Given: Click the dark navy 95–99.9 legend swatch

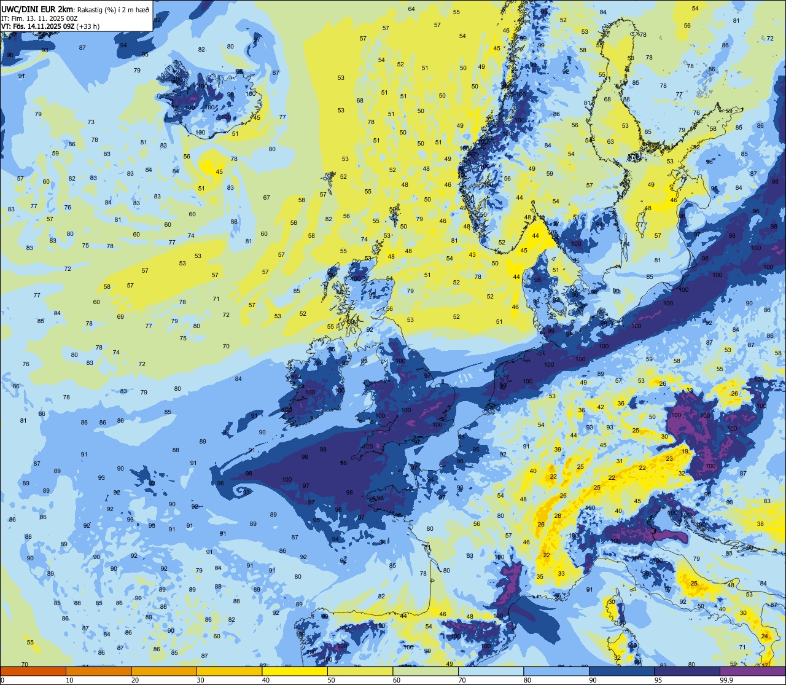Looking at the screenshot, I should [687, 671].
